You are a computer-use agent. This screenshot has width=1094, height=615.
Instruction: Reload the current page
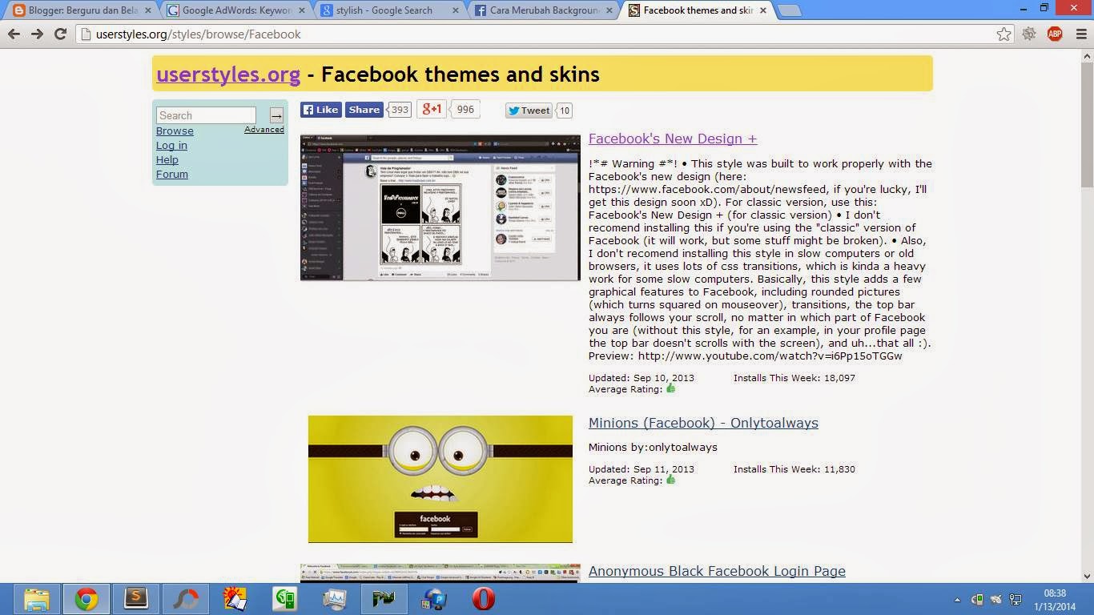coord(60,34)
